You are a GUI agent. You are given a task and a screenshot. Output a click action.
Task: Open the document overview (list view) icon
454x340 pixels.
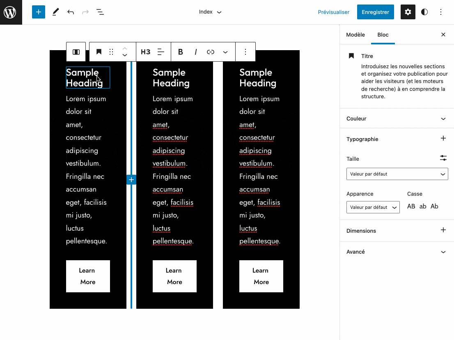tap(100, 12)
